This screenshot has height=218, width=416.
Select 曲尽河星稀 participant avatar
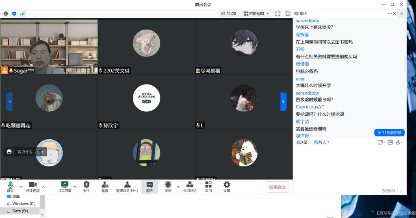(x=244, y=43)
